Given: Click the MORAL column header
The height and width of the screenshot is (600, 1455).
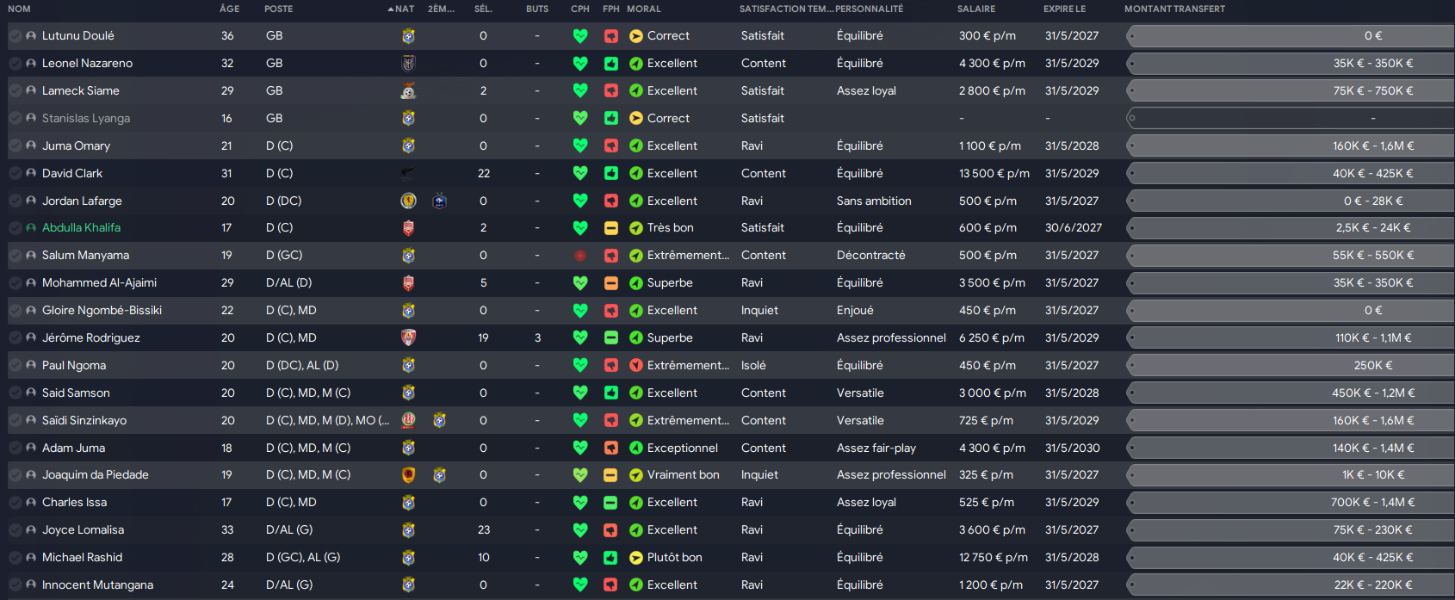Looking at the screenshot, I should [644, 9].
